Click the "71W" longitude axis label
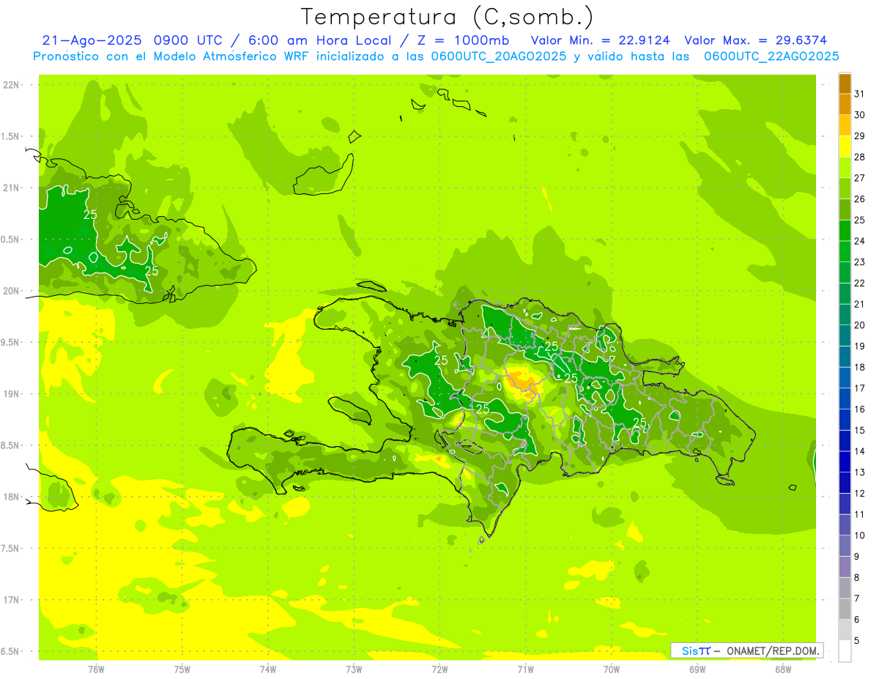 click(525, 669)
